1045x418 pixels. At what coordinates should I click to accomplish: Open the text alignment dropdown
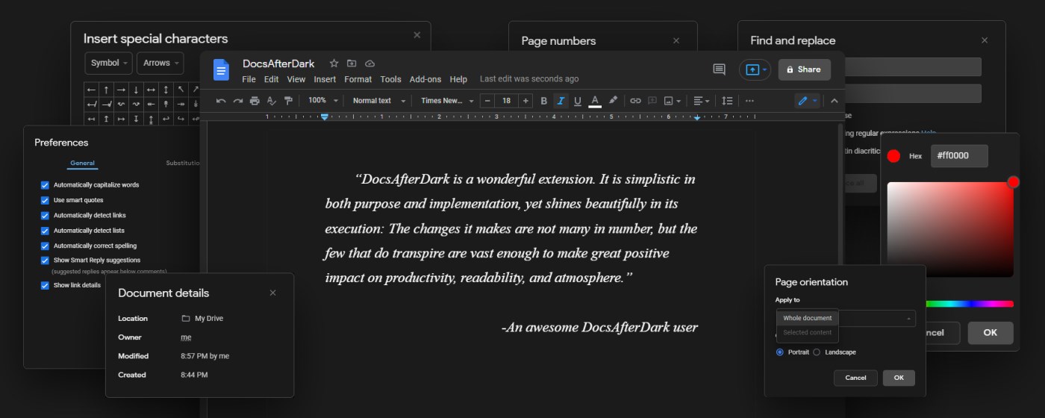pyautogui.click(x=700, y=101)
